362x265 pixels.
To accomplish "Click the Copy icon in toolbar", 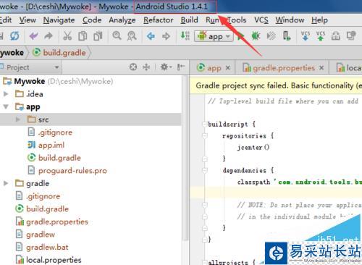I will click(x=83, y=36).
